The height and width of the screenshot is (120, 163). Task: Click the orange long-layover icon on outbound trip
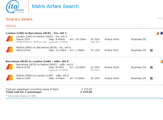(x=158, y=33)
